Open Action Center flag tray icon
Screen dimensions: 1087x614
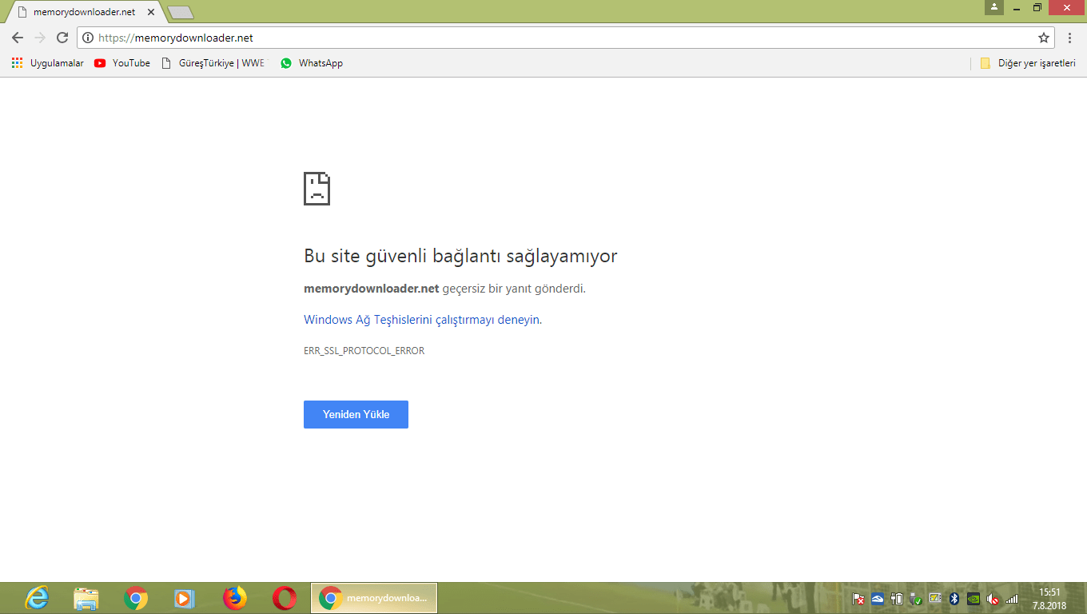(858, 598)
